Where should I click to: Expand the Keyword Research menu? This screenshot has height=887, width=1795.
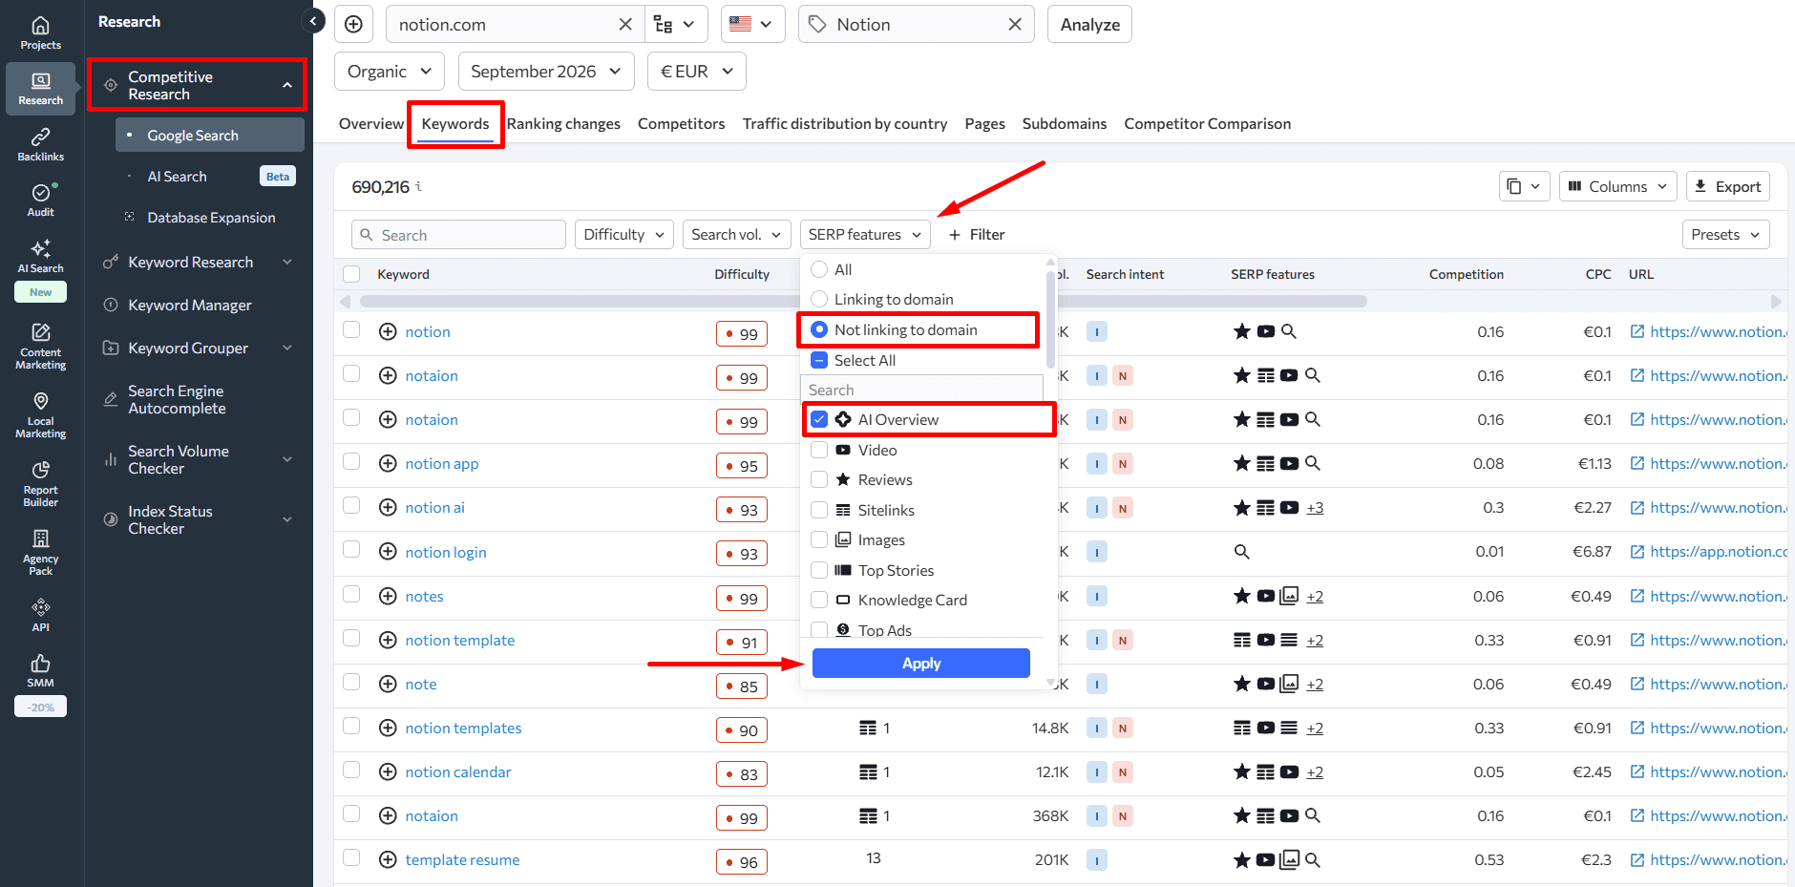point(199,262)
